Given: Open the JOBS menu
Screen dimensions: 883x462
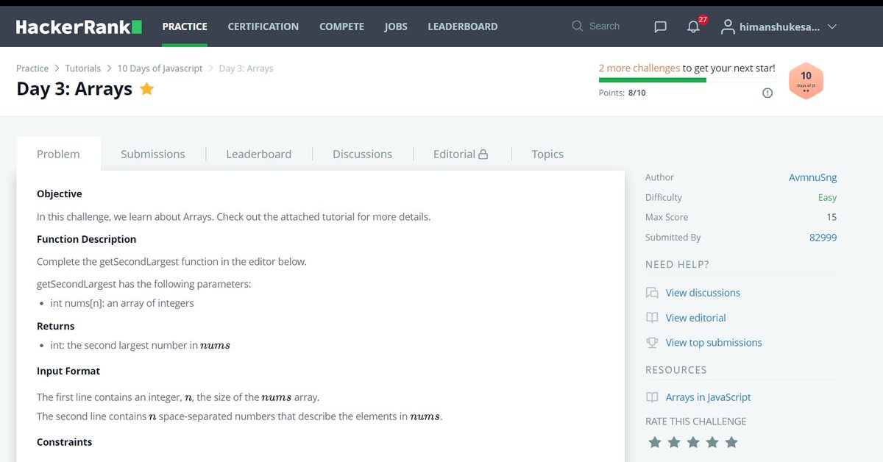Looking at the screenshot, I should point(396,26).
